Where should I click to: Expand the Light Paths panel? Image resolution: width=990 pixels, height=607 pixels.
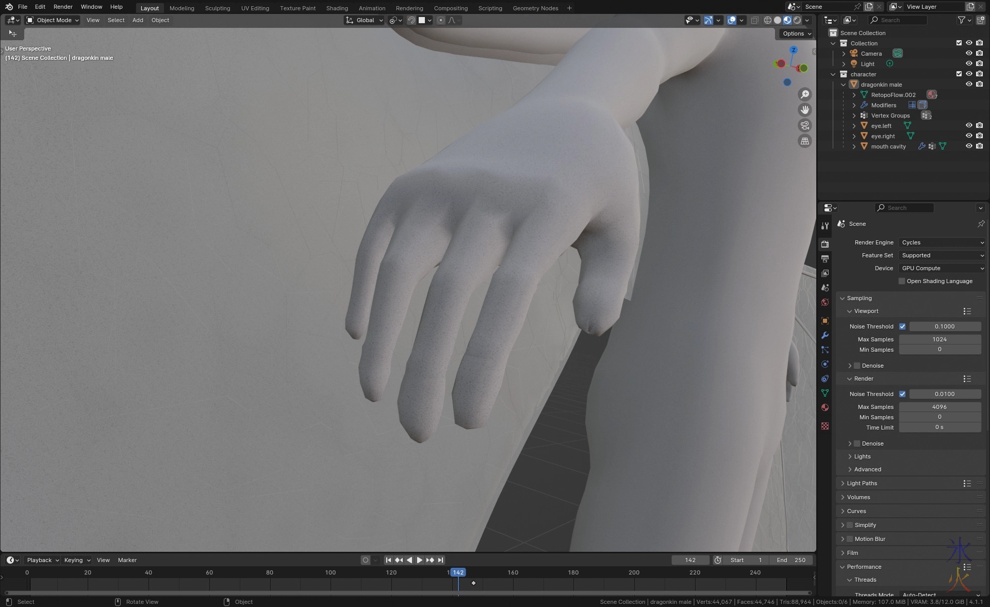[x=862, y=483]
